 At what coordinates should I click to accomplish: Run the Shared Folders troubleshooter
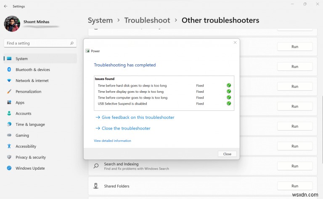pyautogui.click(x=294, y=186)
